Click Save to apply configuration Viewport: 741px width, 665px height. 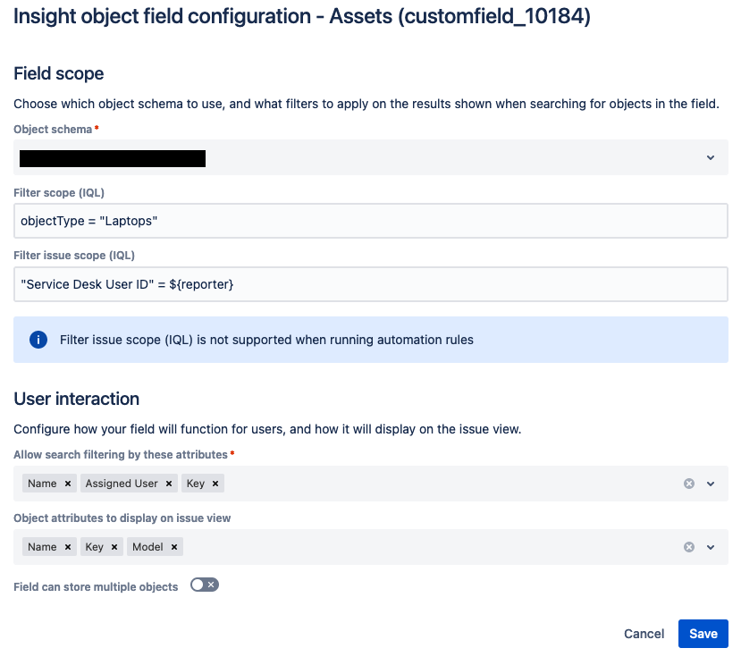pos(703,634)
